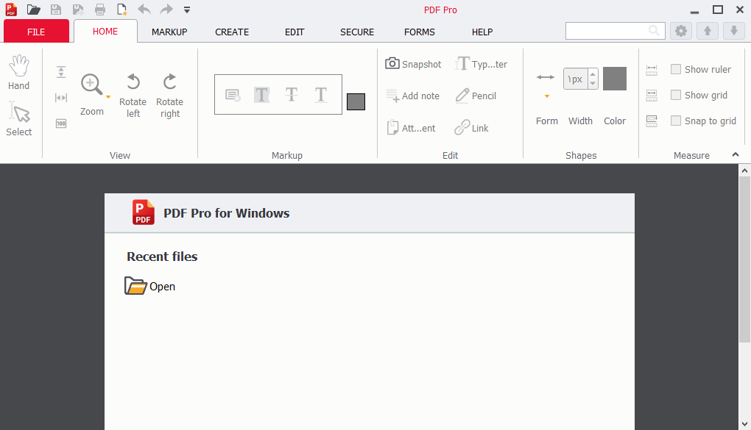The image size is (751, 430).
Task: Increase shape width with stepper up arrow
Action: (x=593, y=74)
